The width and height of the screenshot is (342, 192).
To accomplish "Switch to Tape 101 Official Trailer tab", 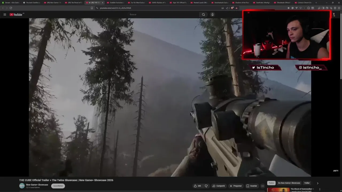I will coord(178,2).
